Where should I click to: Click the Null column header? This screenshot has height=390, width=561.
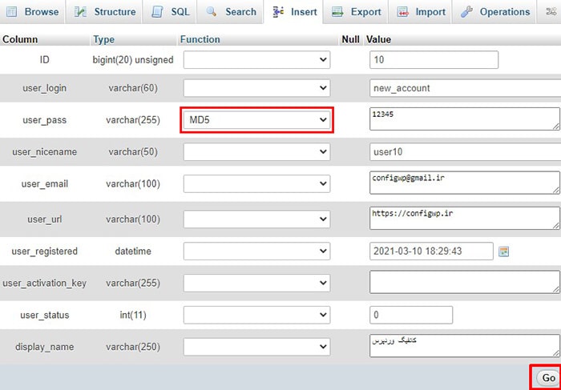click(351, 39)
